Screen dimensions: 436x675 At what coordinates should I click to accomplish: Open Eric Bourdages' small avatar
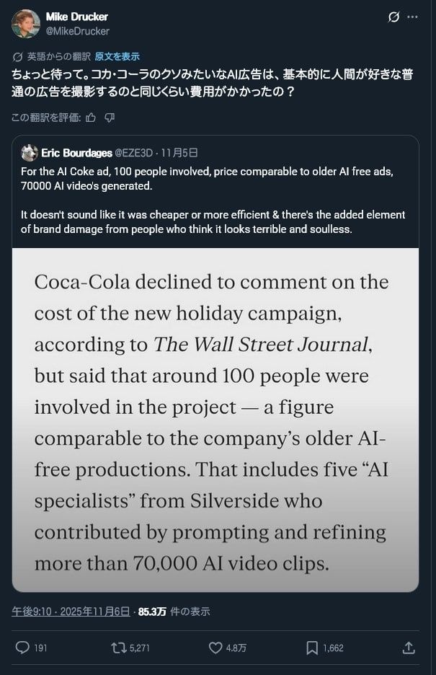click(x=30, y=153)
